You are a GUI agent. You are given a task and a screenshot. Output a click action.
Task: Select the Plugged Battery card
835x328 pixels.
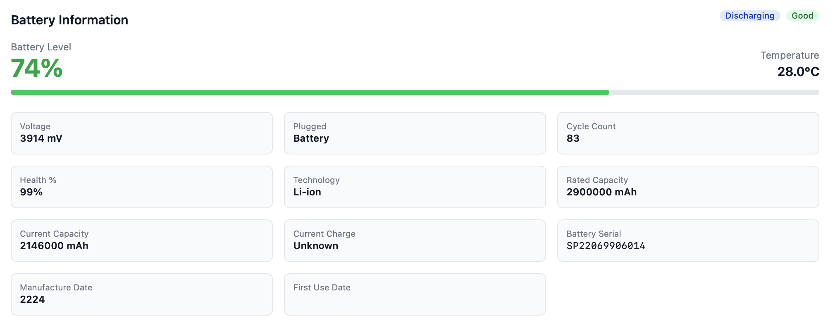[415, 133]
